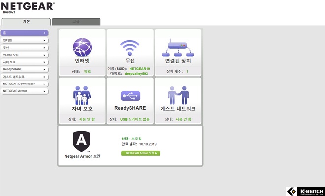
Task: Click the Netgear Armor shield icon
Action: coord(81,141)
